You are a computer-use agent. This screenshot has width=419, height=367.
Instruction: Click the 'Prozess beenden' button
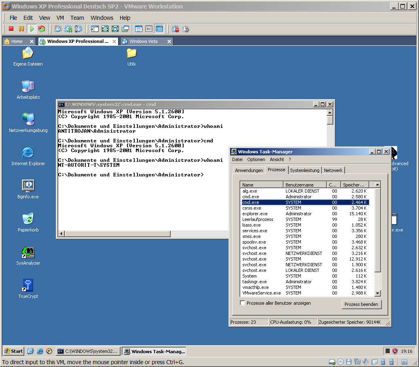[361, 304]
